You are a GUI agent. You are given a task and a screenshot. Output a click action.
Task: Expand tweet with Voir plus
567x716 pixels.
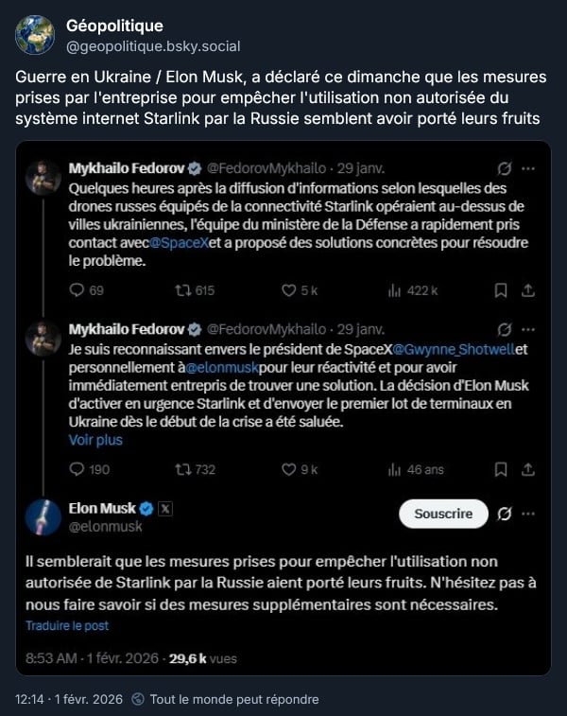click(95, 440)
